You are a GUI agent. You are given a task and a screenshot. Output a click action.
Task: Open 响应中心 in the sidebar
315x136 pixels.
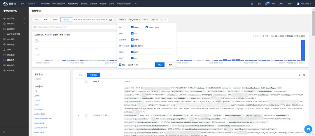[x=11, y=65]
